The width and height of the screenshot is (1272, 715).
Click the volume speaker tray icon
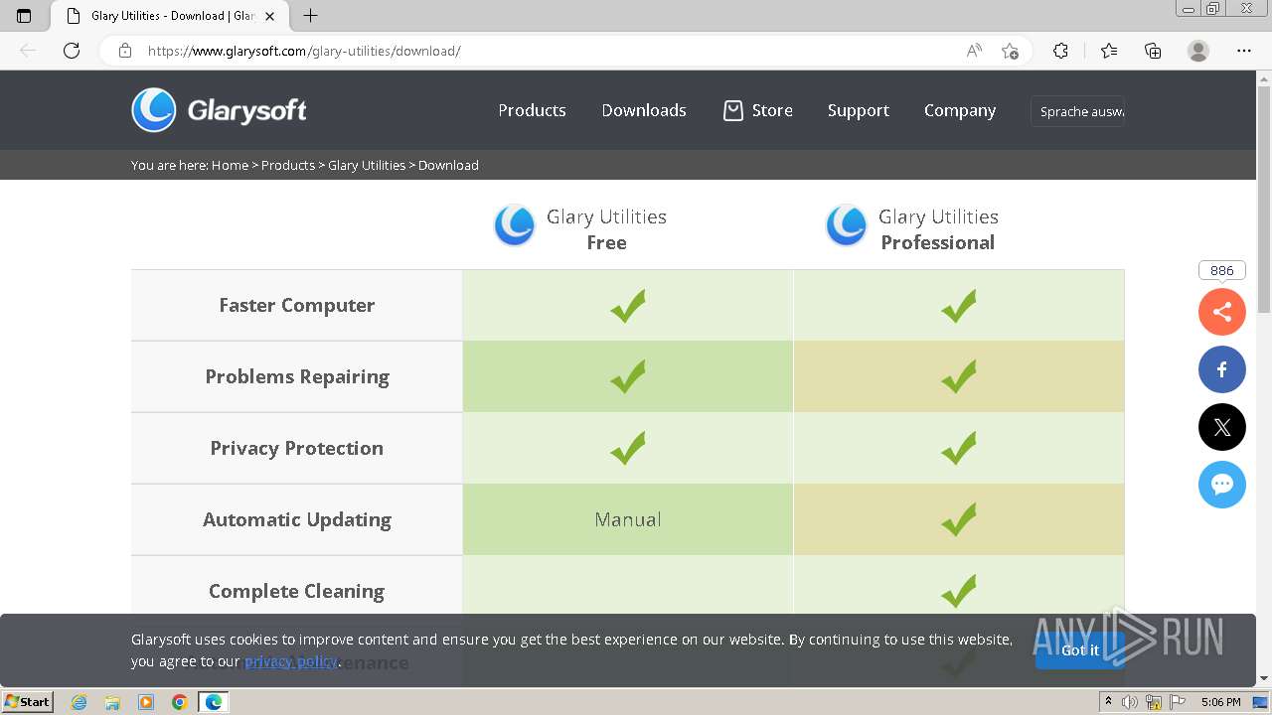click(1130, 702)
